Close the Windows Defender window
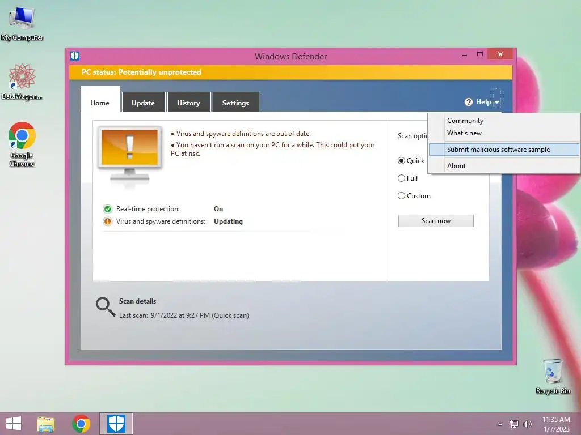The width and height of the screenshot is (581, 435). pyautogui.click(x=500, y=54)
